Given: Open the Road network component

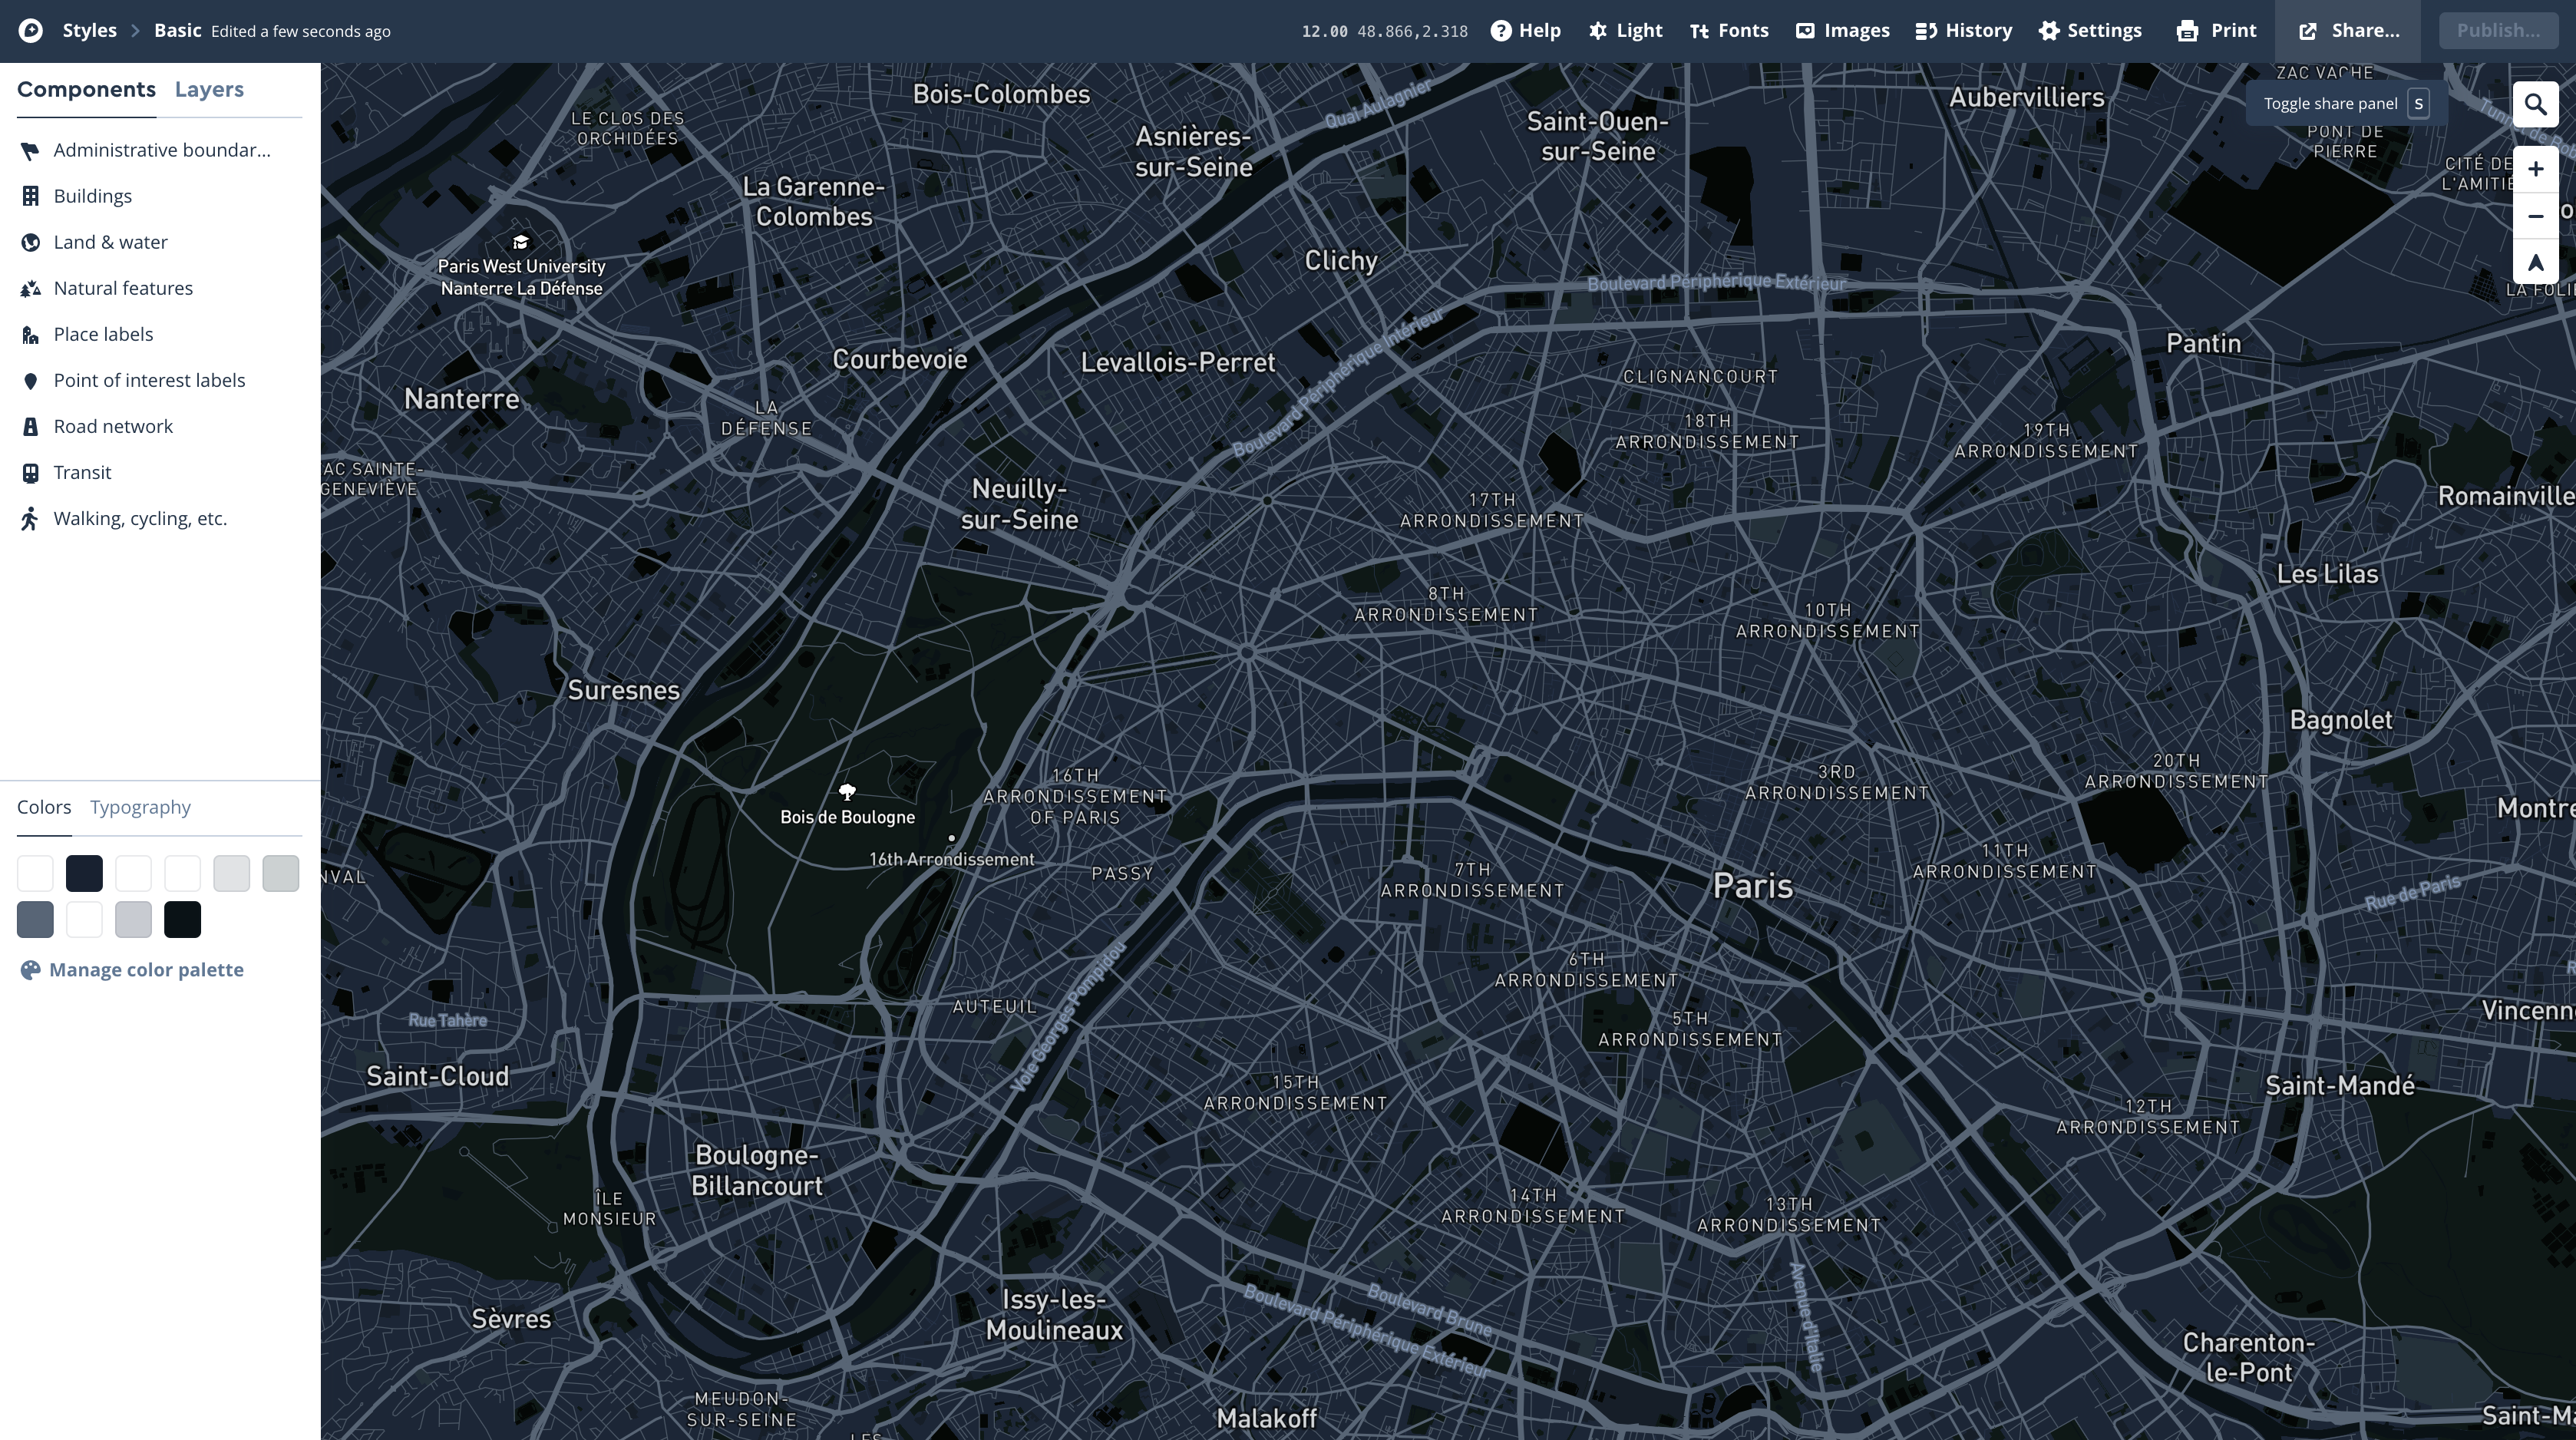Looking at the screenshot, I should [113, 426].
